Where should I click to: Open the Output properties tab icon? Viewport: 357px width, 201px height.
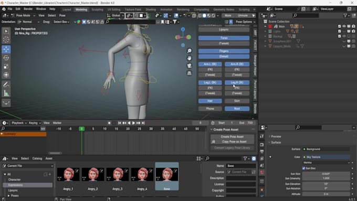click(262, 152)
